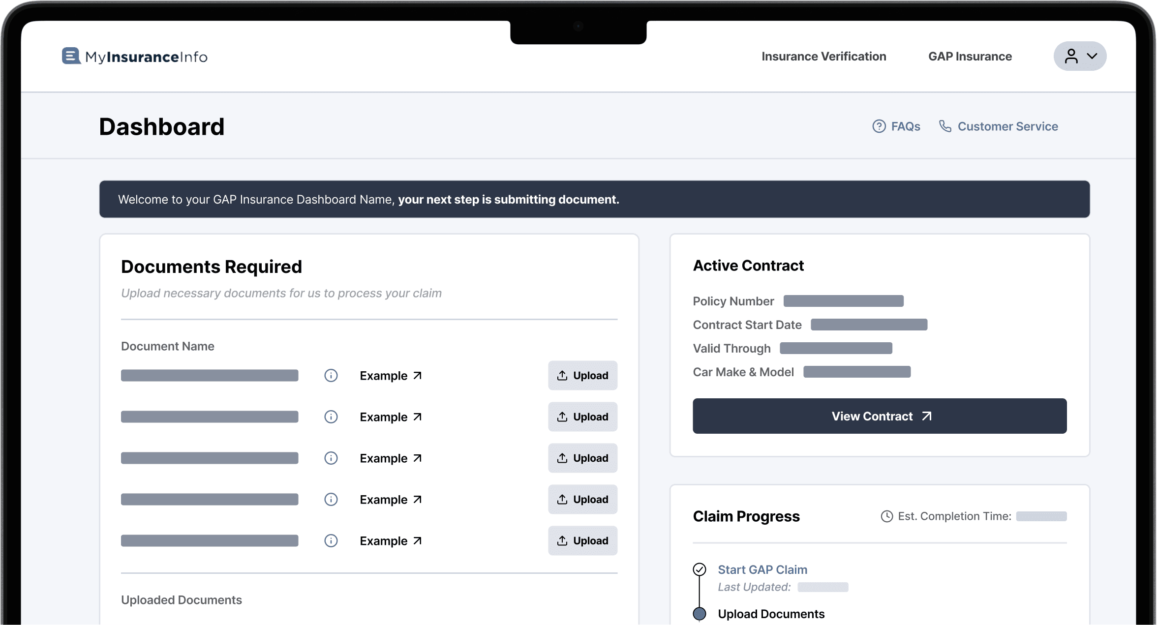This screenshot has width=1157, height=625.
Task: Open the second Example external link arrow
Action: (x=417, y=417)
